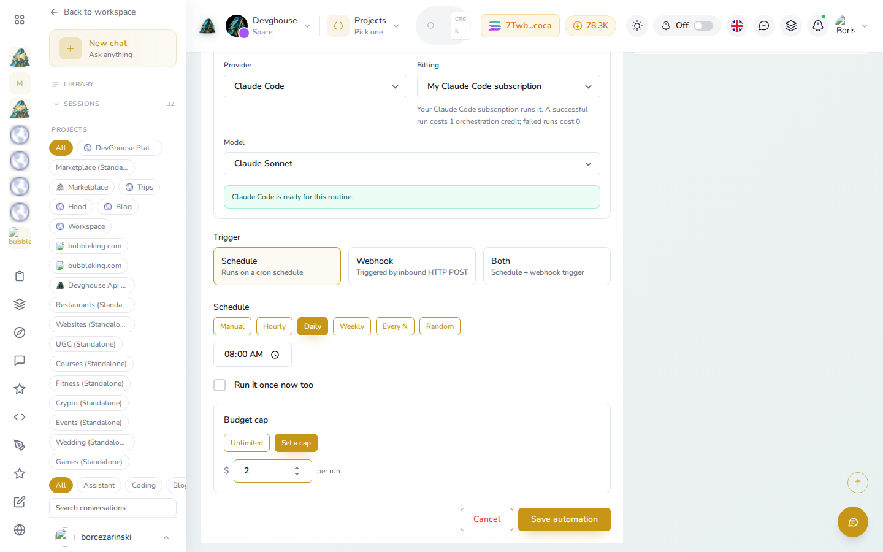Switch to the Coding conversations tab

[143, 485]
